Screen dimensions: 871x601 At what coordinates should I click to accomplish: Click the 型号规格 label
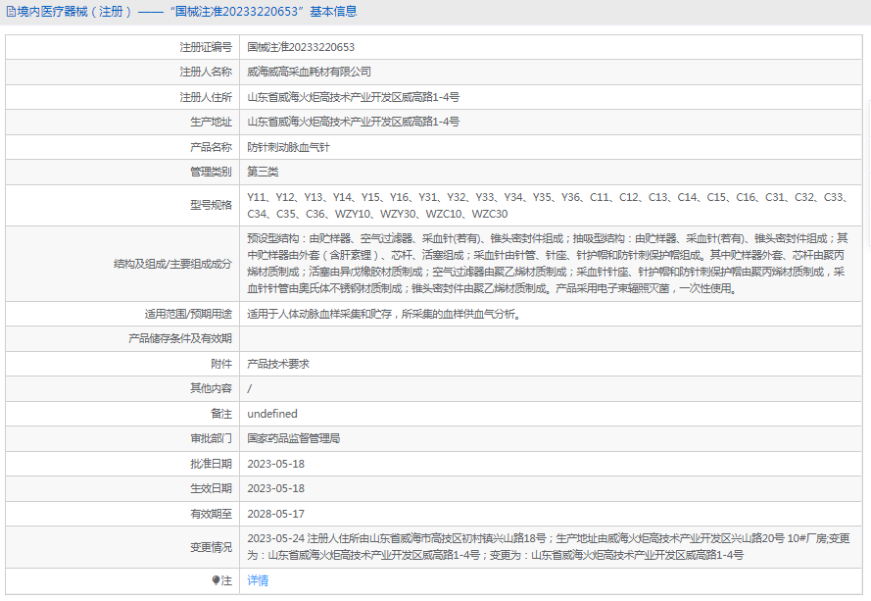211,205
